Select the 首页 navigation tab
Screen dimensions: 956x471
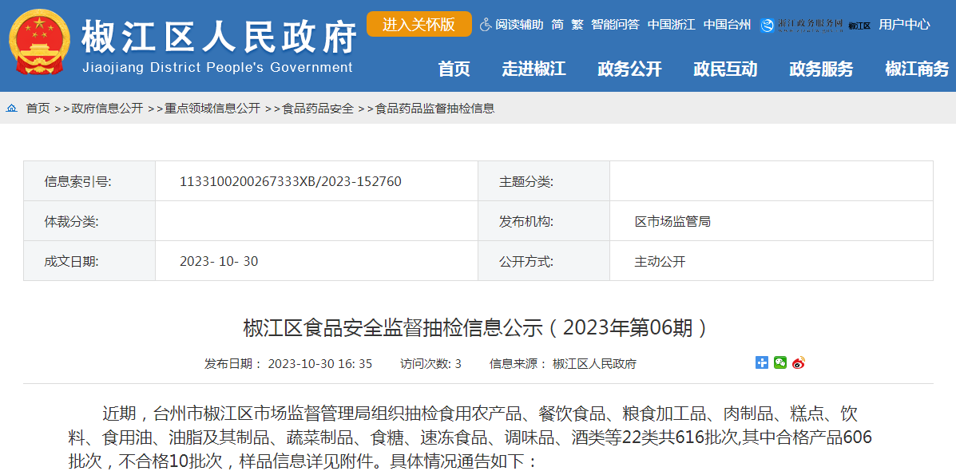454,69
